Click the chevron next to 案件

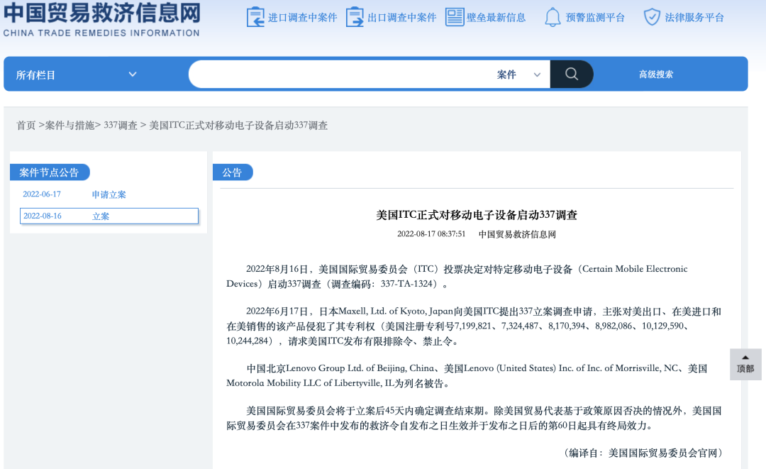click(x=537, y=75)
